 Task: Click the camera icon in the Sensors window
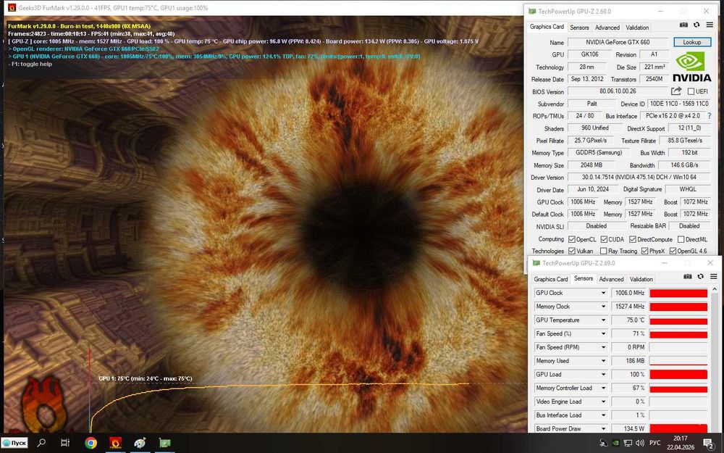(x=688, y=276)
